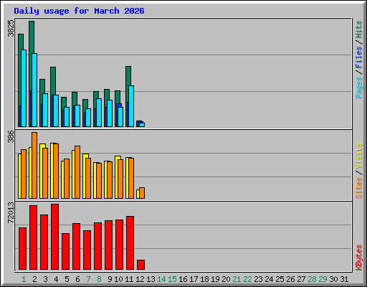Click day 11 on the x-axis
The height and width of the screenshot is (287, 367).
tap(129, 279)
